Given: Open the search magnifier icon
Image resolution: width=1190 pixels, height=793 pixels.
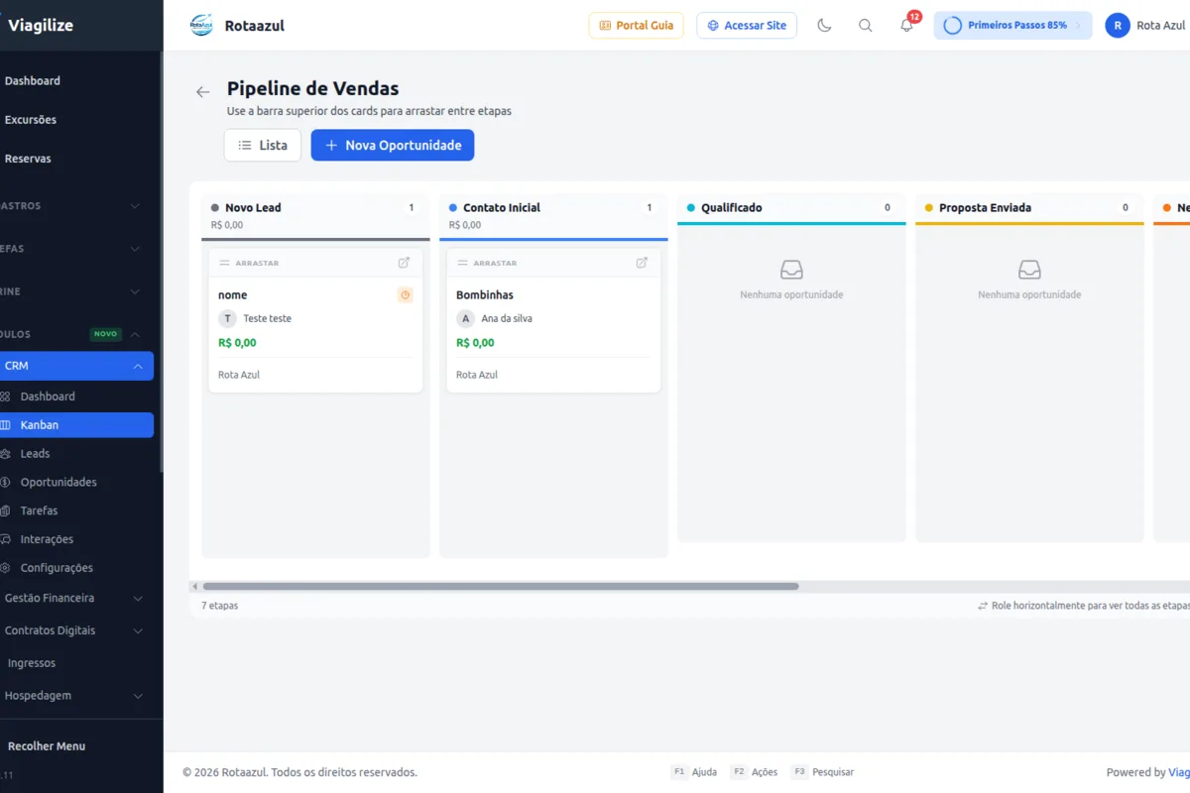Looking at the screenshot, I should point(866,26).
